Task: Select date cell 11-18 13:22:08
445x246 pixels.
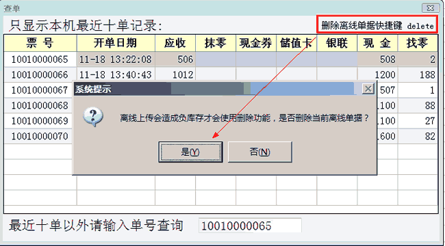Action: pos(116,59)
